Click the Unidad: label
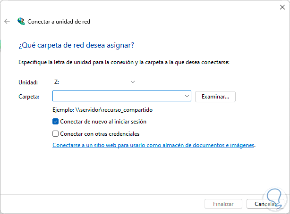The height and width of the screenshot is (214, 290). [27, 82]
